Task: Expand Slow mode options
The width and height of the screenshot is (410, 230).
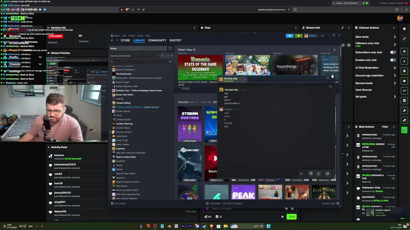Action: (x=395, y=37)
